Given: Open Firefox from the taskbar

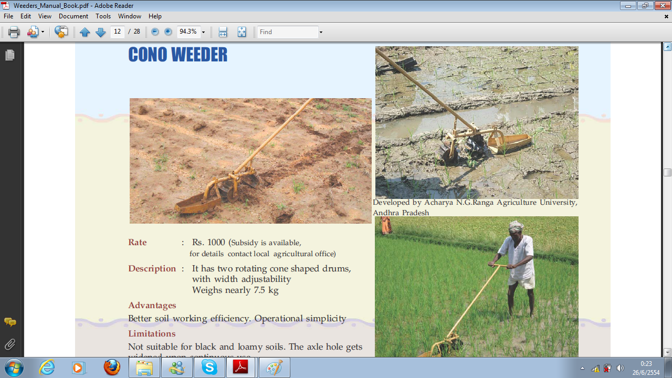Looking at the screenshot, I should (x=112, y=367).
